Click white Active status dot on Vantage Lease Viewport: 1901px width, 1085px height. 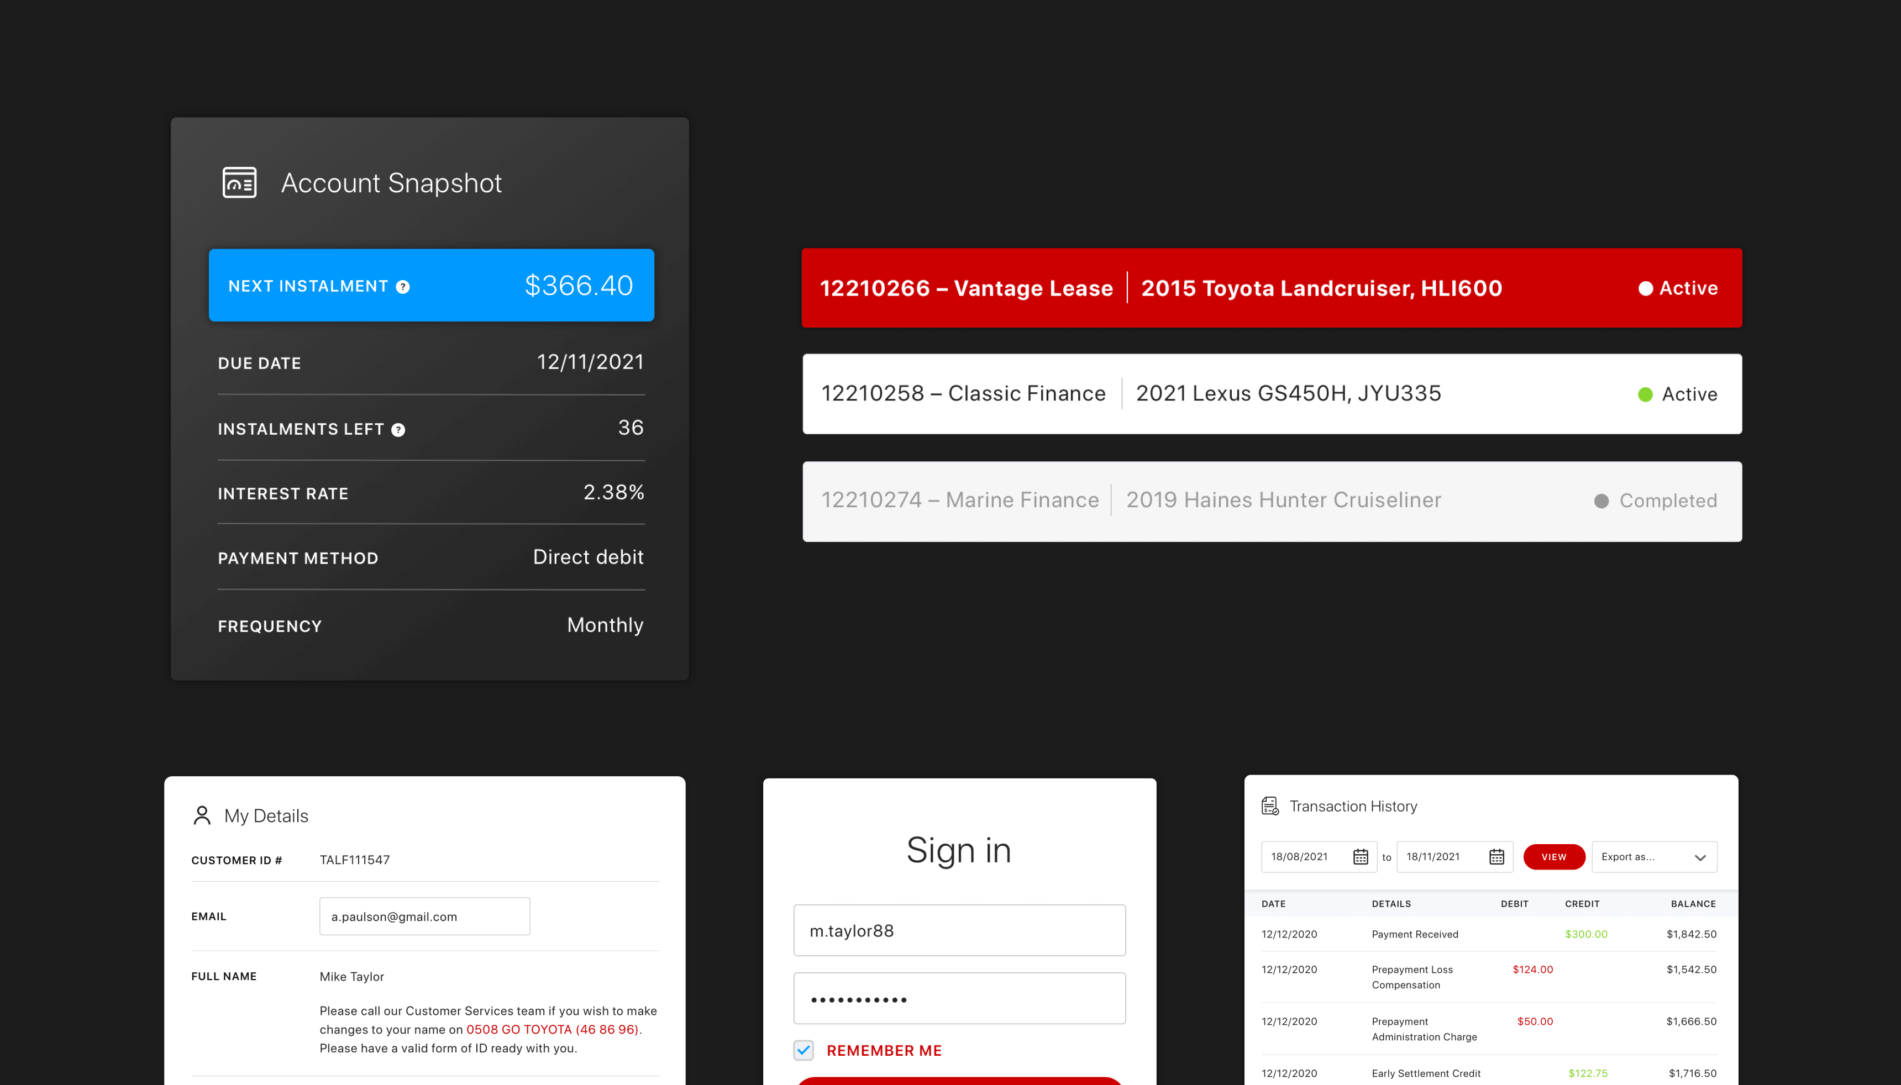click(1645, 288)
